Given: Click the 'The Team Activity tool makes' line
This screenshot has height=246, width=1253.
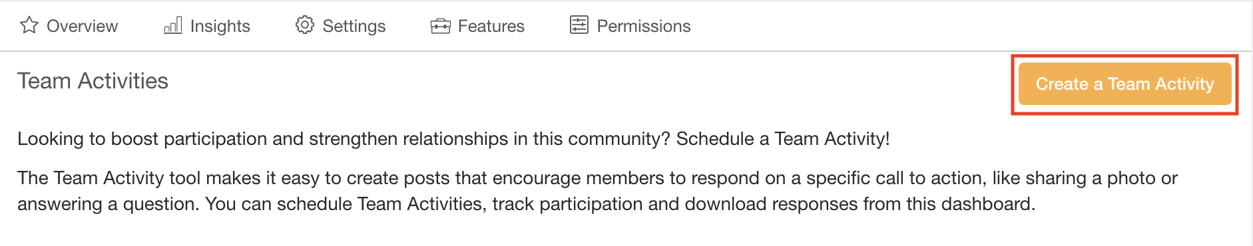Looking at the screenshot, I should click(597, 178).
